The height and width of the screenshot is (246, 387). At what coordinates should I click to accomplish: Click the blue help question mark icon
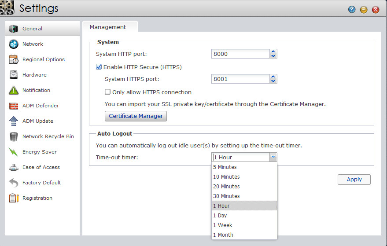pyautogui.click(x=352, y=9)
